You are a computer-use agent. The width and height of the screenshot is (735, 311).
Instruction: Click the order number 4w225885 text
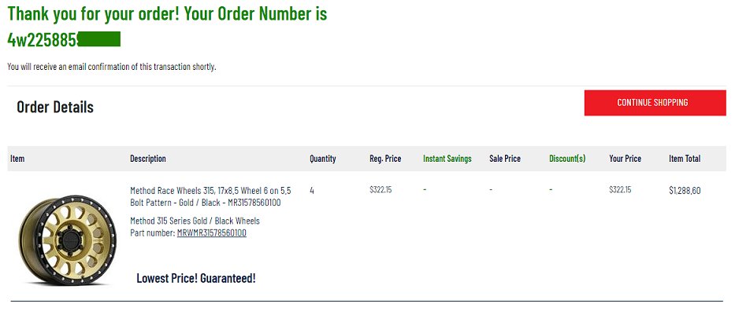pyautogui.click(x=43, y=40)
